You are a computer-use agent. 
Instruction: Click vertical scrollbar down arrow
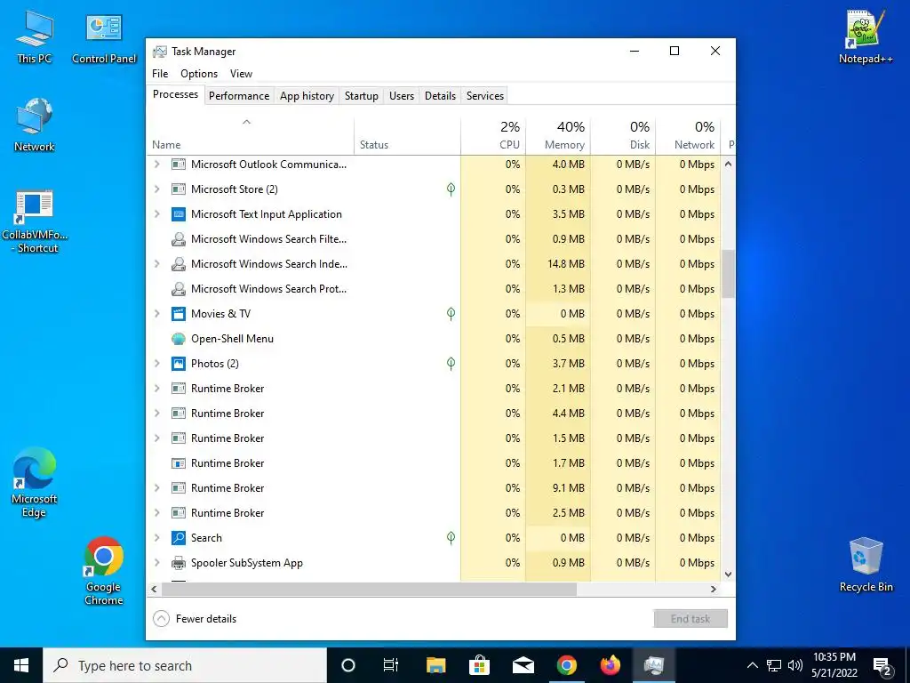pyautogui.click(x=729, y=575)
